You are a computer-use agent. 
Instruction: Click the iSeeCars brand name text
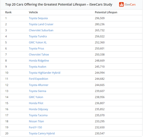click(130, 4)
